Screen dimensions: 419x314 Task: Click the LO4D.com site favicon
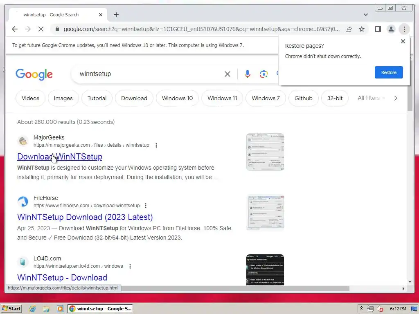[23, 262]
